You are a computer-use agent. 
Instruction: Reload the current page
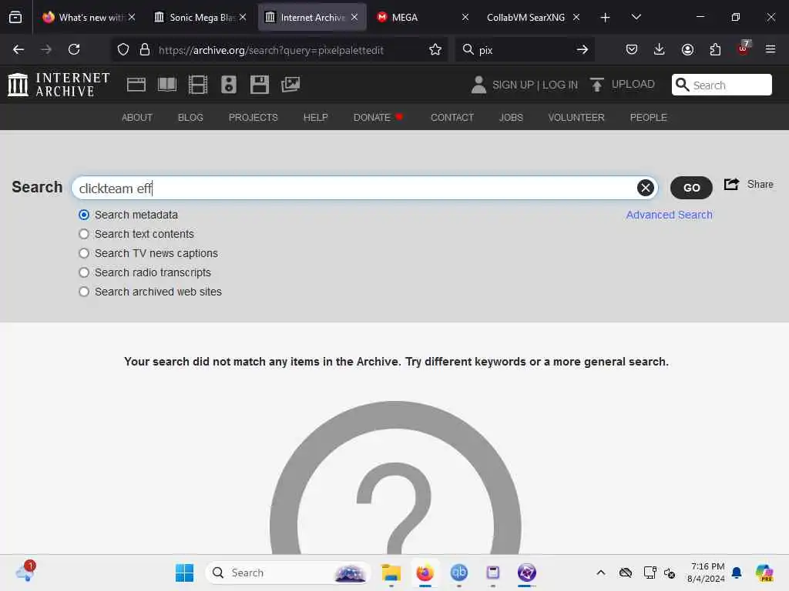tap(74, 49)
